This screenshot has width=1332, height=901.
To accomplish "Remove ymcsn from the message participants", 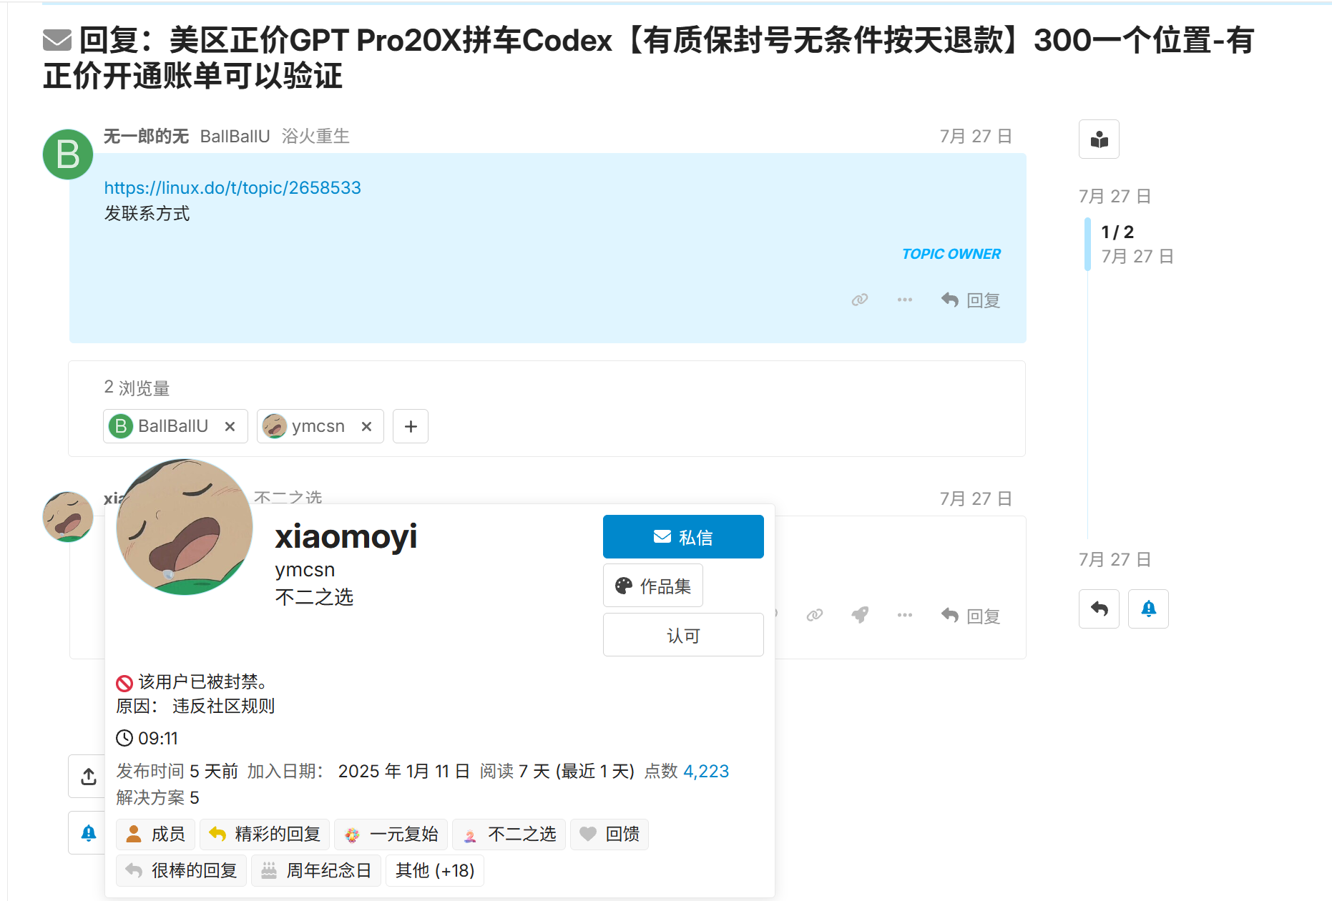I will 366,426.
